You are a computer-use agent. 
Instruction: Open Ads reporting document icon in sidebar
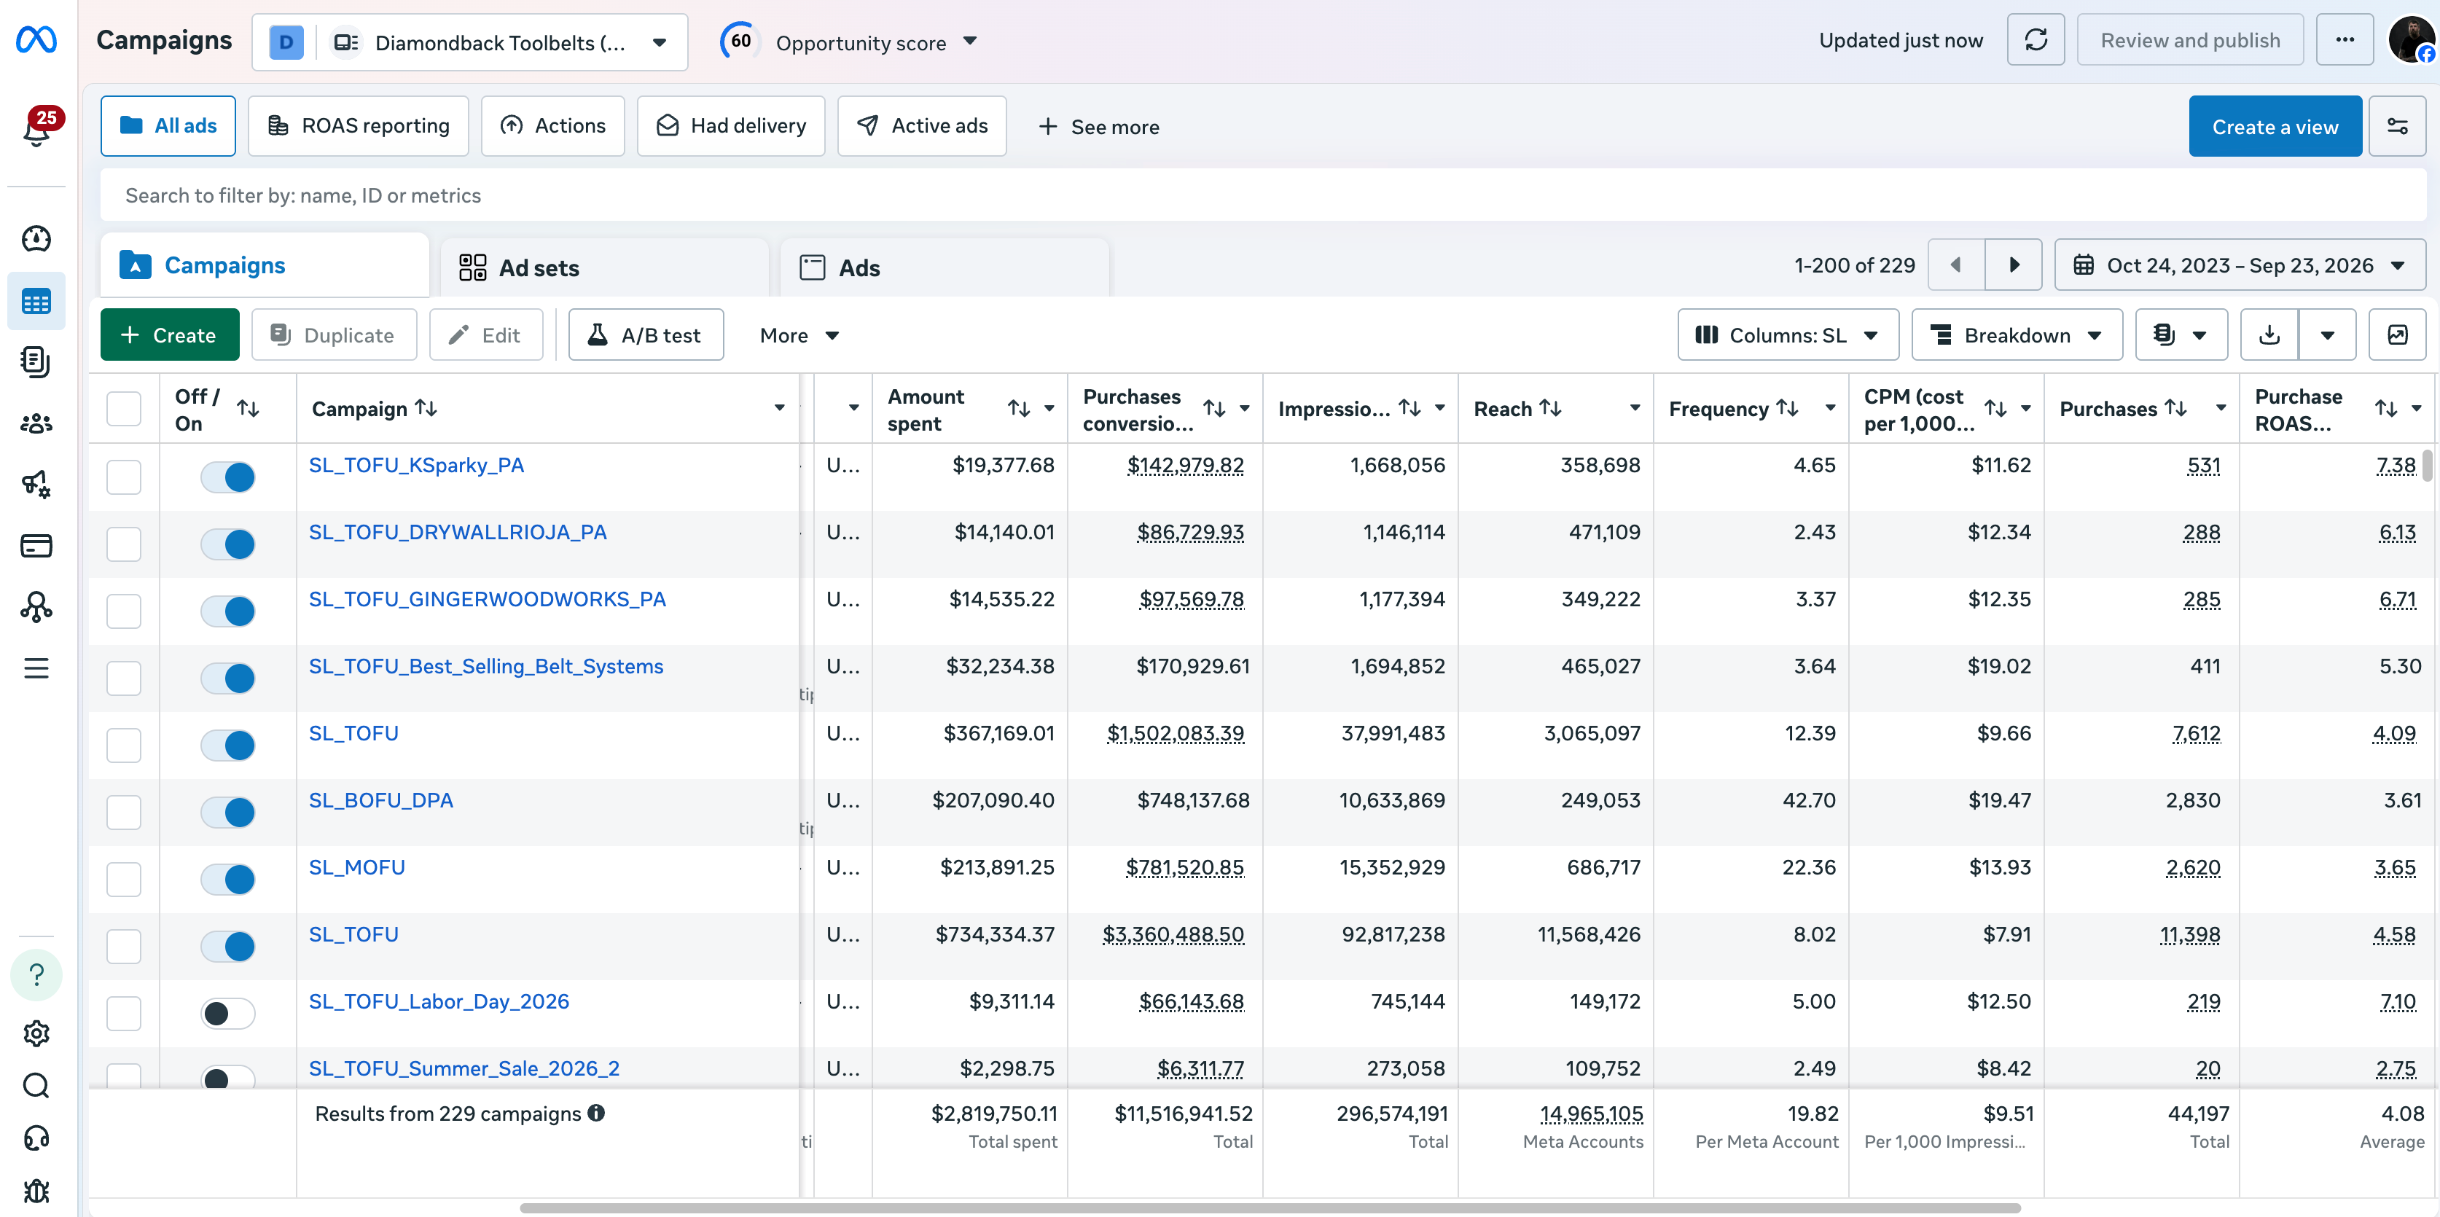[36, 361]
